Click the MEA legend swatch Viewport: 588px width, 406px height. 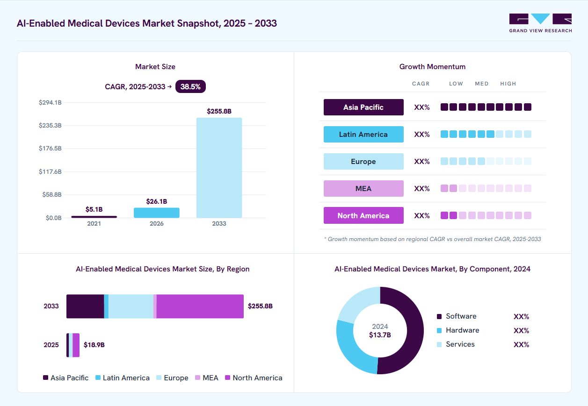click(198, 378)
